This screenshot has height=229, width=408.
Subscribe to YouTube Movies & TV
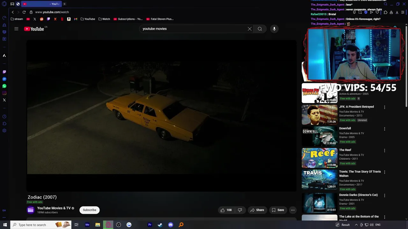[90, 210]
